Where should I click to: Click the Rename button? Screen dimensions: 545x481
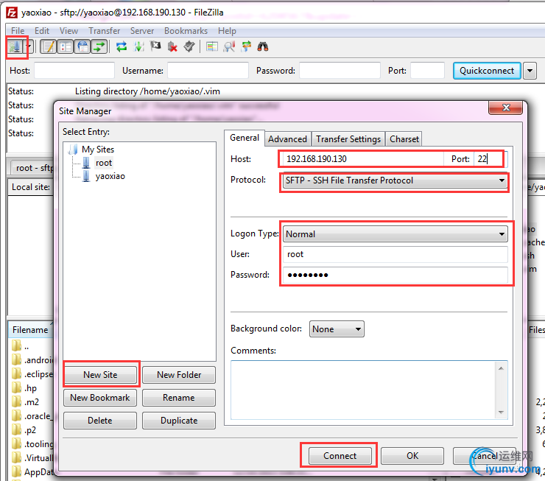179,398
